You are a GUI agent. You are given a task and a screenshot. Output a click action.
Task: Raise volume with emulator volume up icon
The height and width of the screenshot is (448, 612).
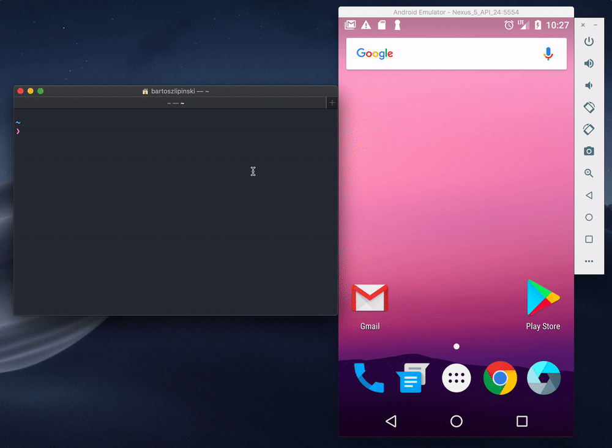[589, 63]
